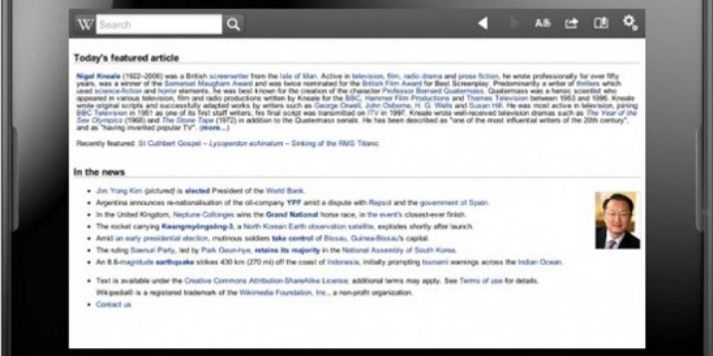Viewport: 713px width, 356px height.
Task: Tap the Wikipedia W logo icon
Action: click(x=86, y=24)
